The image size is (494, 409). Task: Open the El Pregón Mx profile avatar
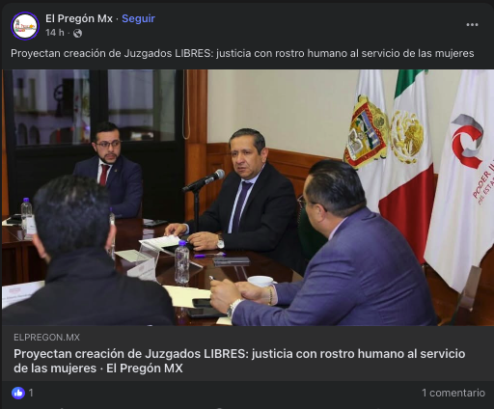tap(25, 26)
